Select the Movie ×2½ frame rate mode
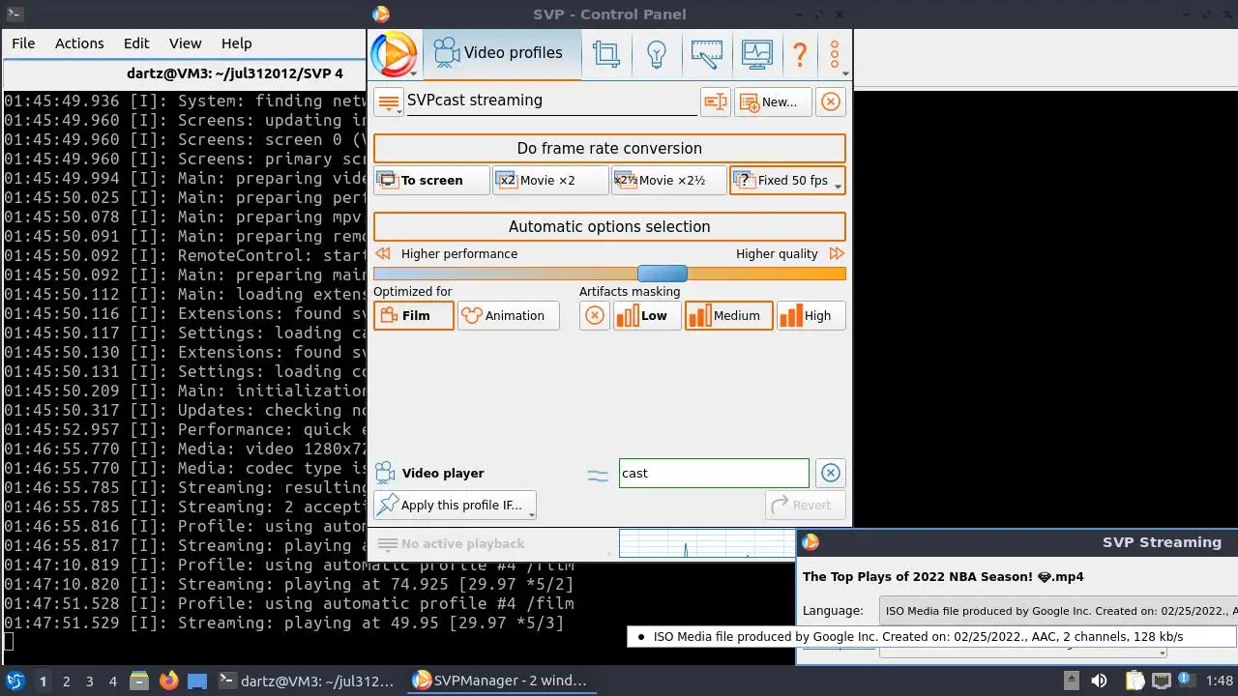The height and width of the screenshot is (696, 1238). (x=668, y=180)
